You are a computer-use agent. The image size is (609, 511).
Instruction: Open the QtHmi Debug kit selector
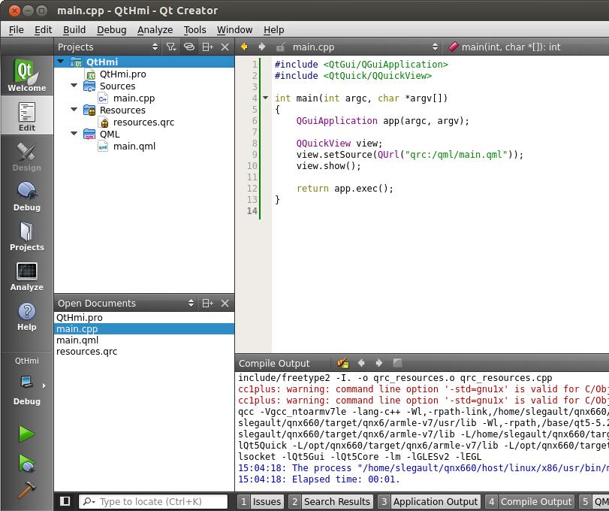pos(27,384)
